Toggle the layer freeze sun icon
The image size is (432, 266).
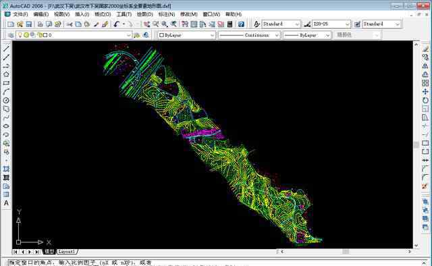point(26,35)
